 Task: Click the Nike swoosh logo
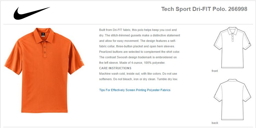[32, 13]
